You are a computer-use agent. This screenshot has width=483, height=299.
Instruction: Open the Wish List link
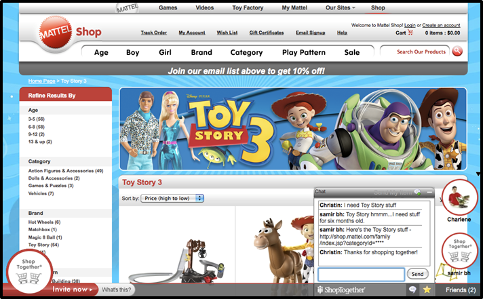coord(227,33)
